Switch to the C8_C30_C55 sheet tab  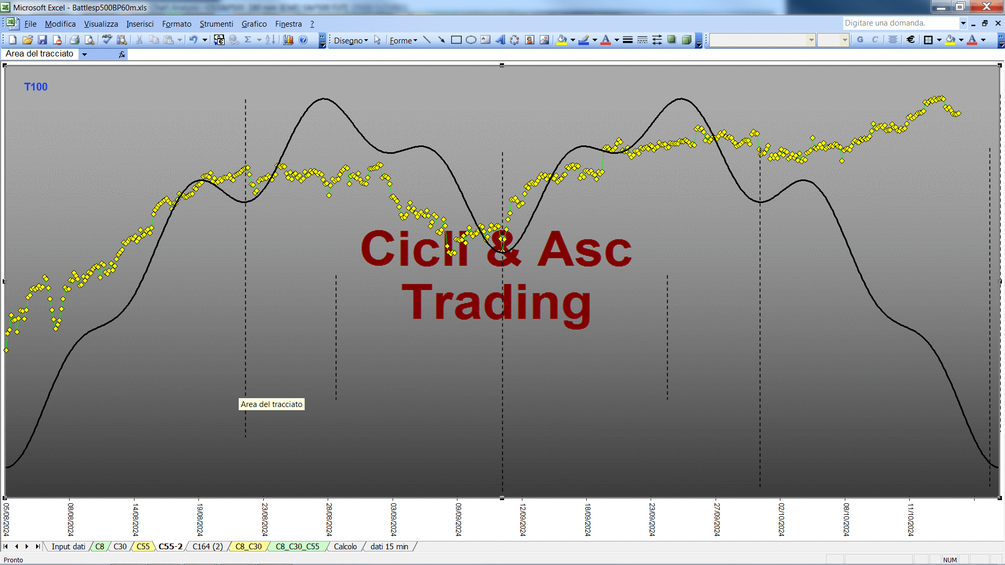click(x=297, y=547)
